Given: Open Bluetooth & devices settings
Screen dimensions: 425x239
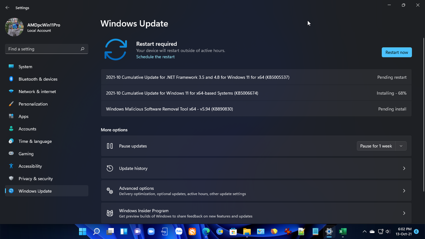Looking at the screenshot, I should (46, 79).
